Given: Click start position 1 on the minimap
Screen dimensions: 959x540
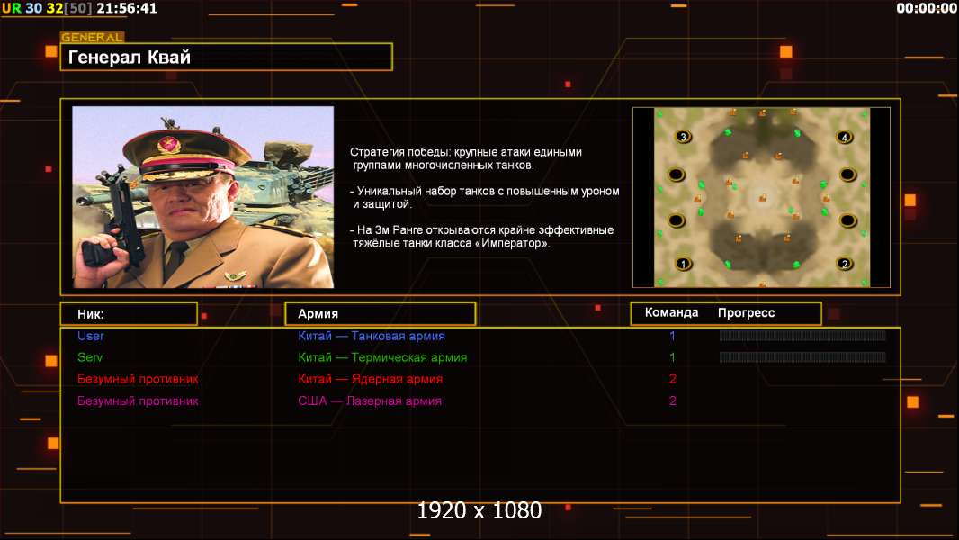Looking at the screenshot, I should (x=683, y=265).
